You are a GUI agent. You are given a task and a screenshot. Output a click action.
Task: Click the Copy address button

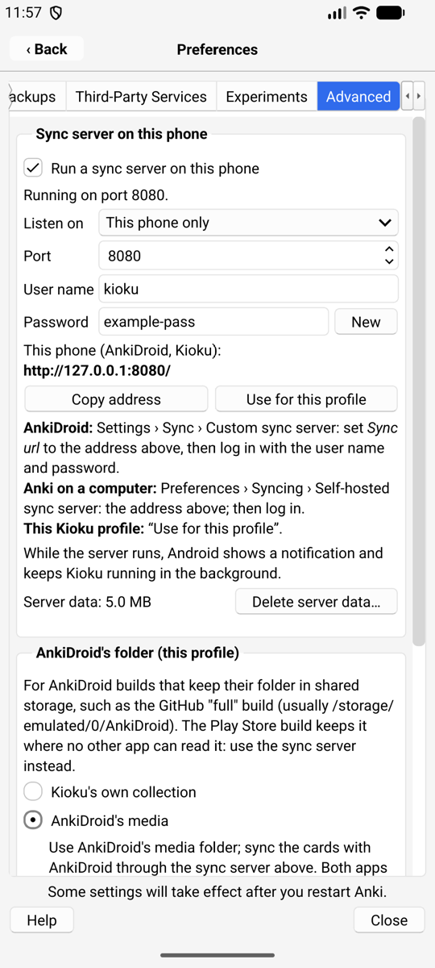pyautogui.click(x=116, y=399)
